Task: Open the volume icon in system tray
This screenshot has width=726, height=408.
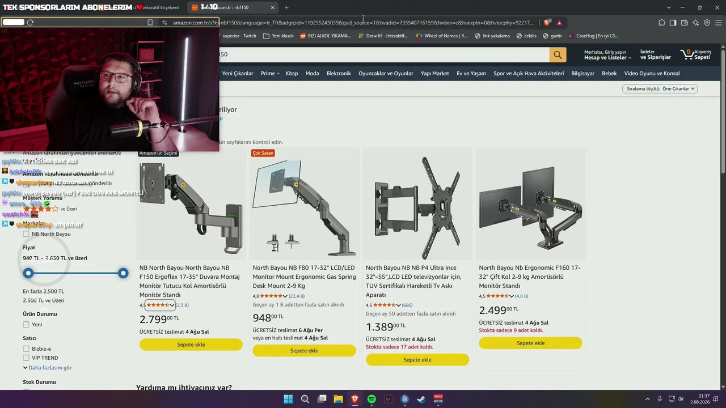Action: [681, 399]
